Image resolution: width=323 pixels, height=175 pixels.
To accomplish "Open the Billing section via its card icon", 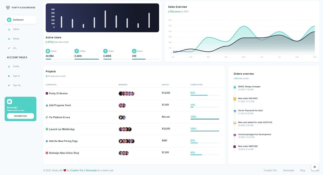I will (9, 38).
